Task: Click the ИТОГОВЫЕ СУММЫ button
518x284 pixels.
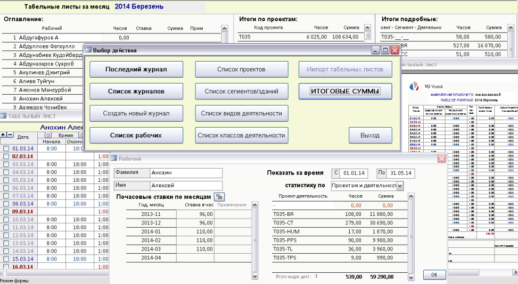Action: (x=345, y=91)
